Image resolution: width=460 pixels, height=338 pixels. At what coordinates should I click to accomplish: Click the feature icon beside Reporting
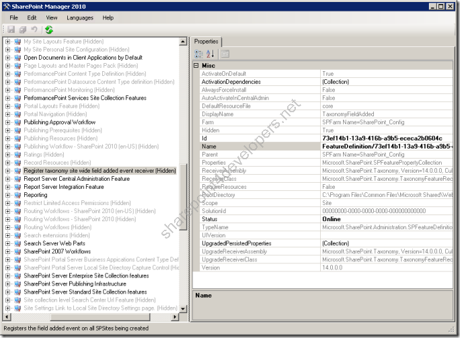point(17,195)
